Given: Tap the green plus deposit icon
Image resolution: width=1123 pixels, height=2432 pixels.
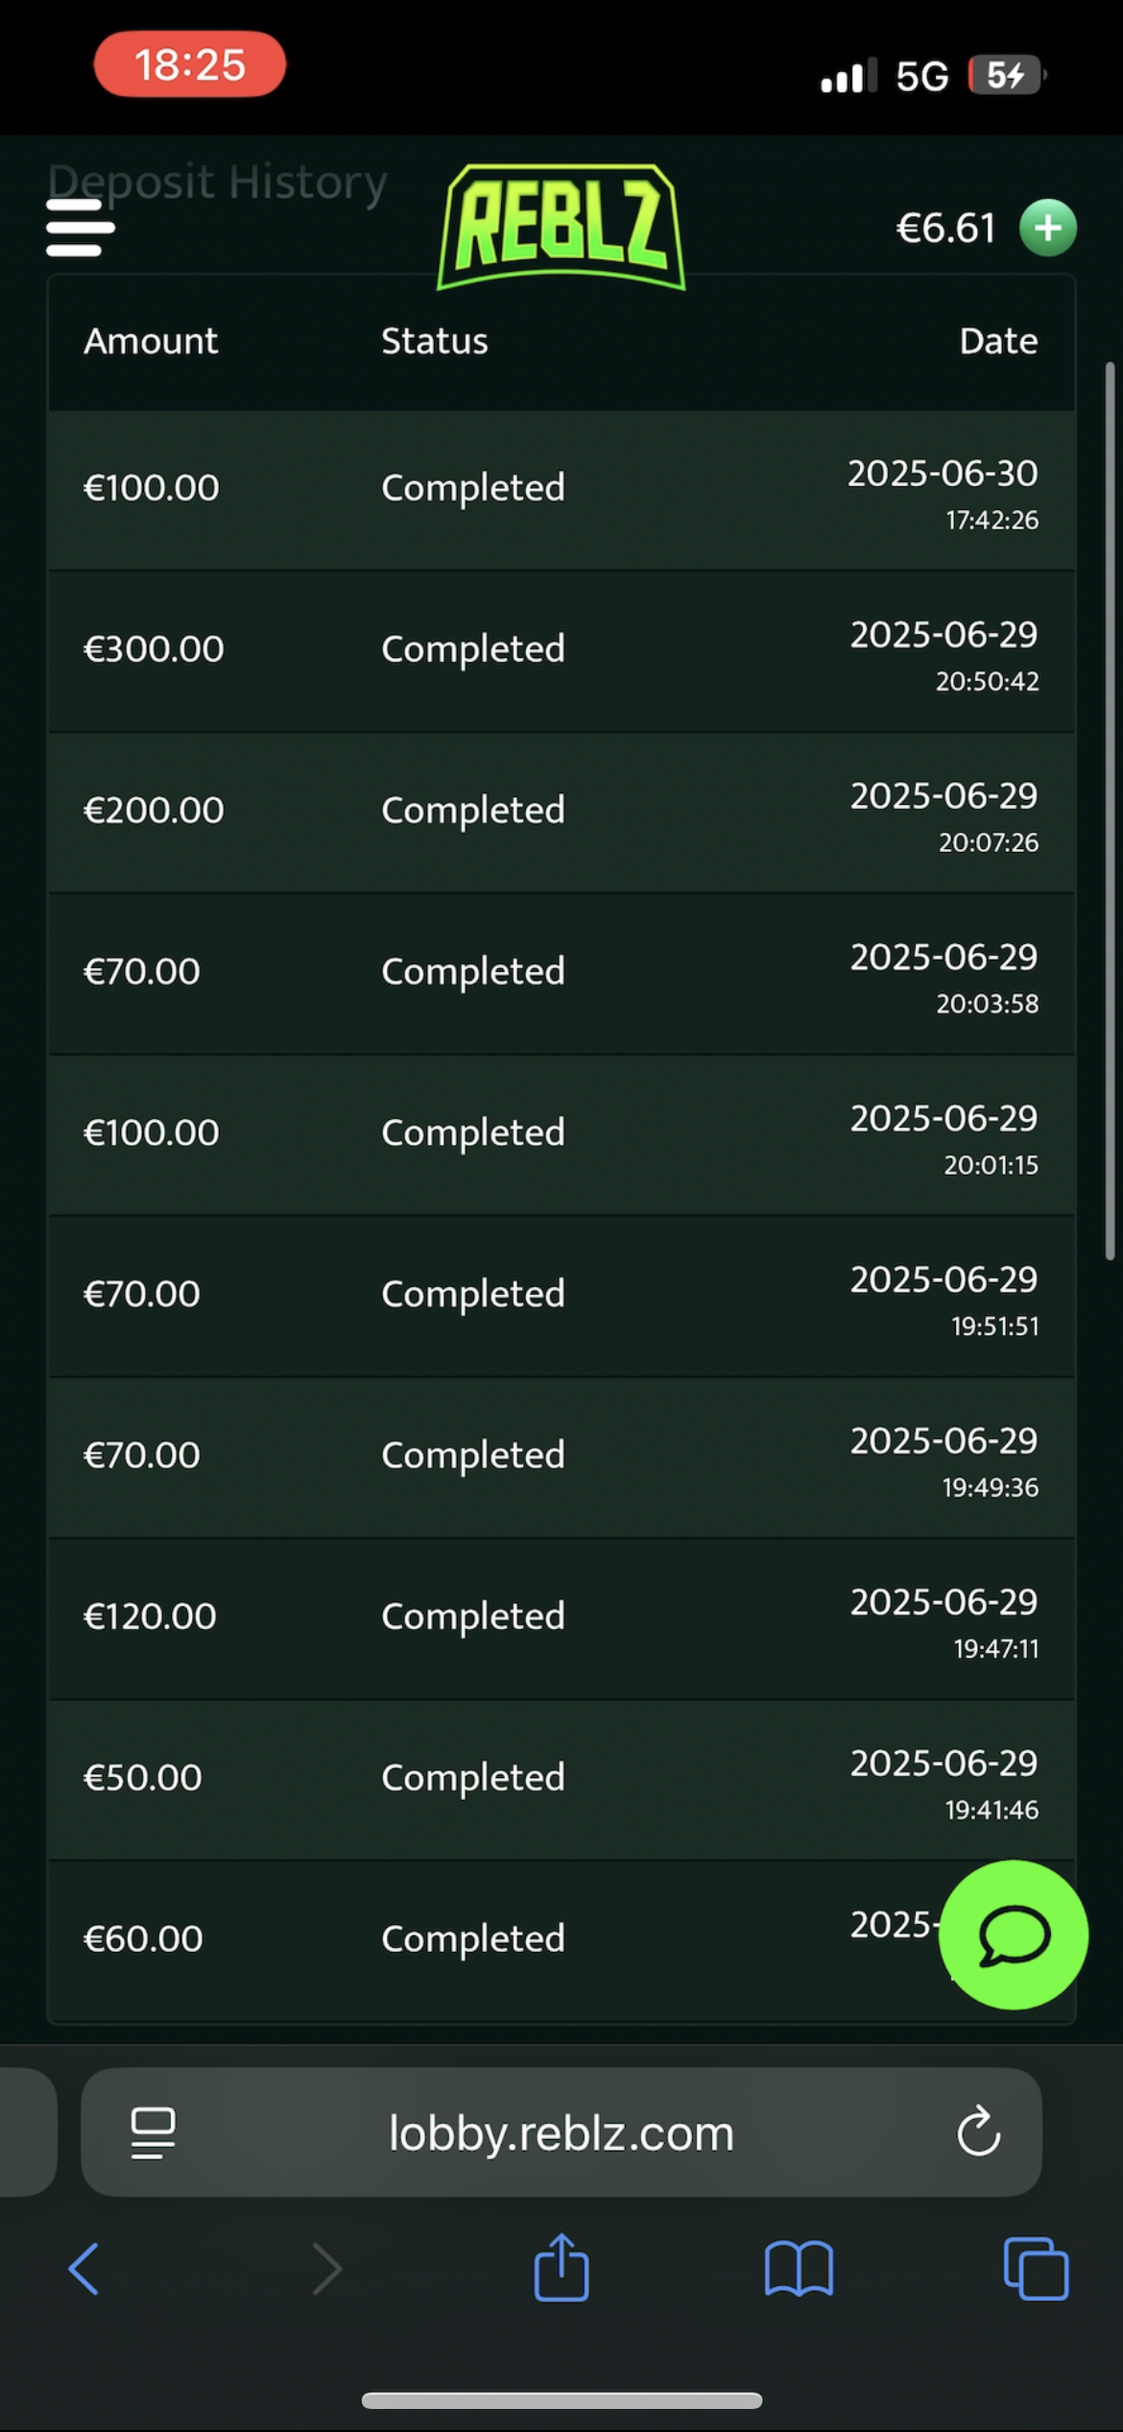Looking at the screenshot, I should pyautogui.click(x=1047, y=228).
